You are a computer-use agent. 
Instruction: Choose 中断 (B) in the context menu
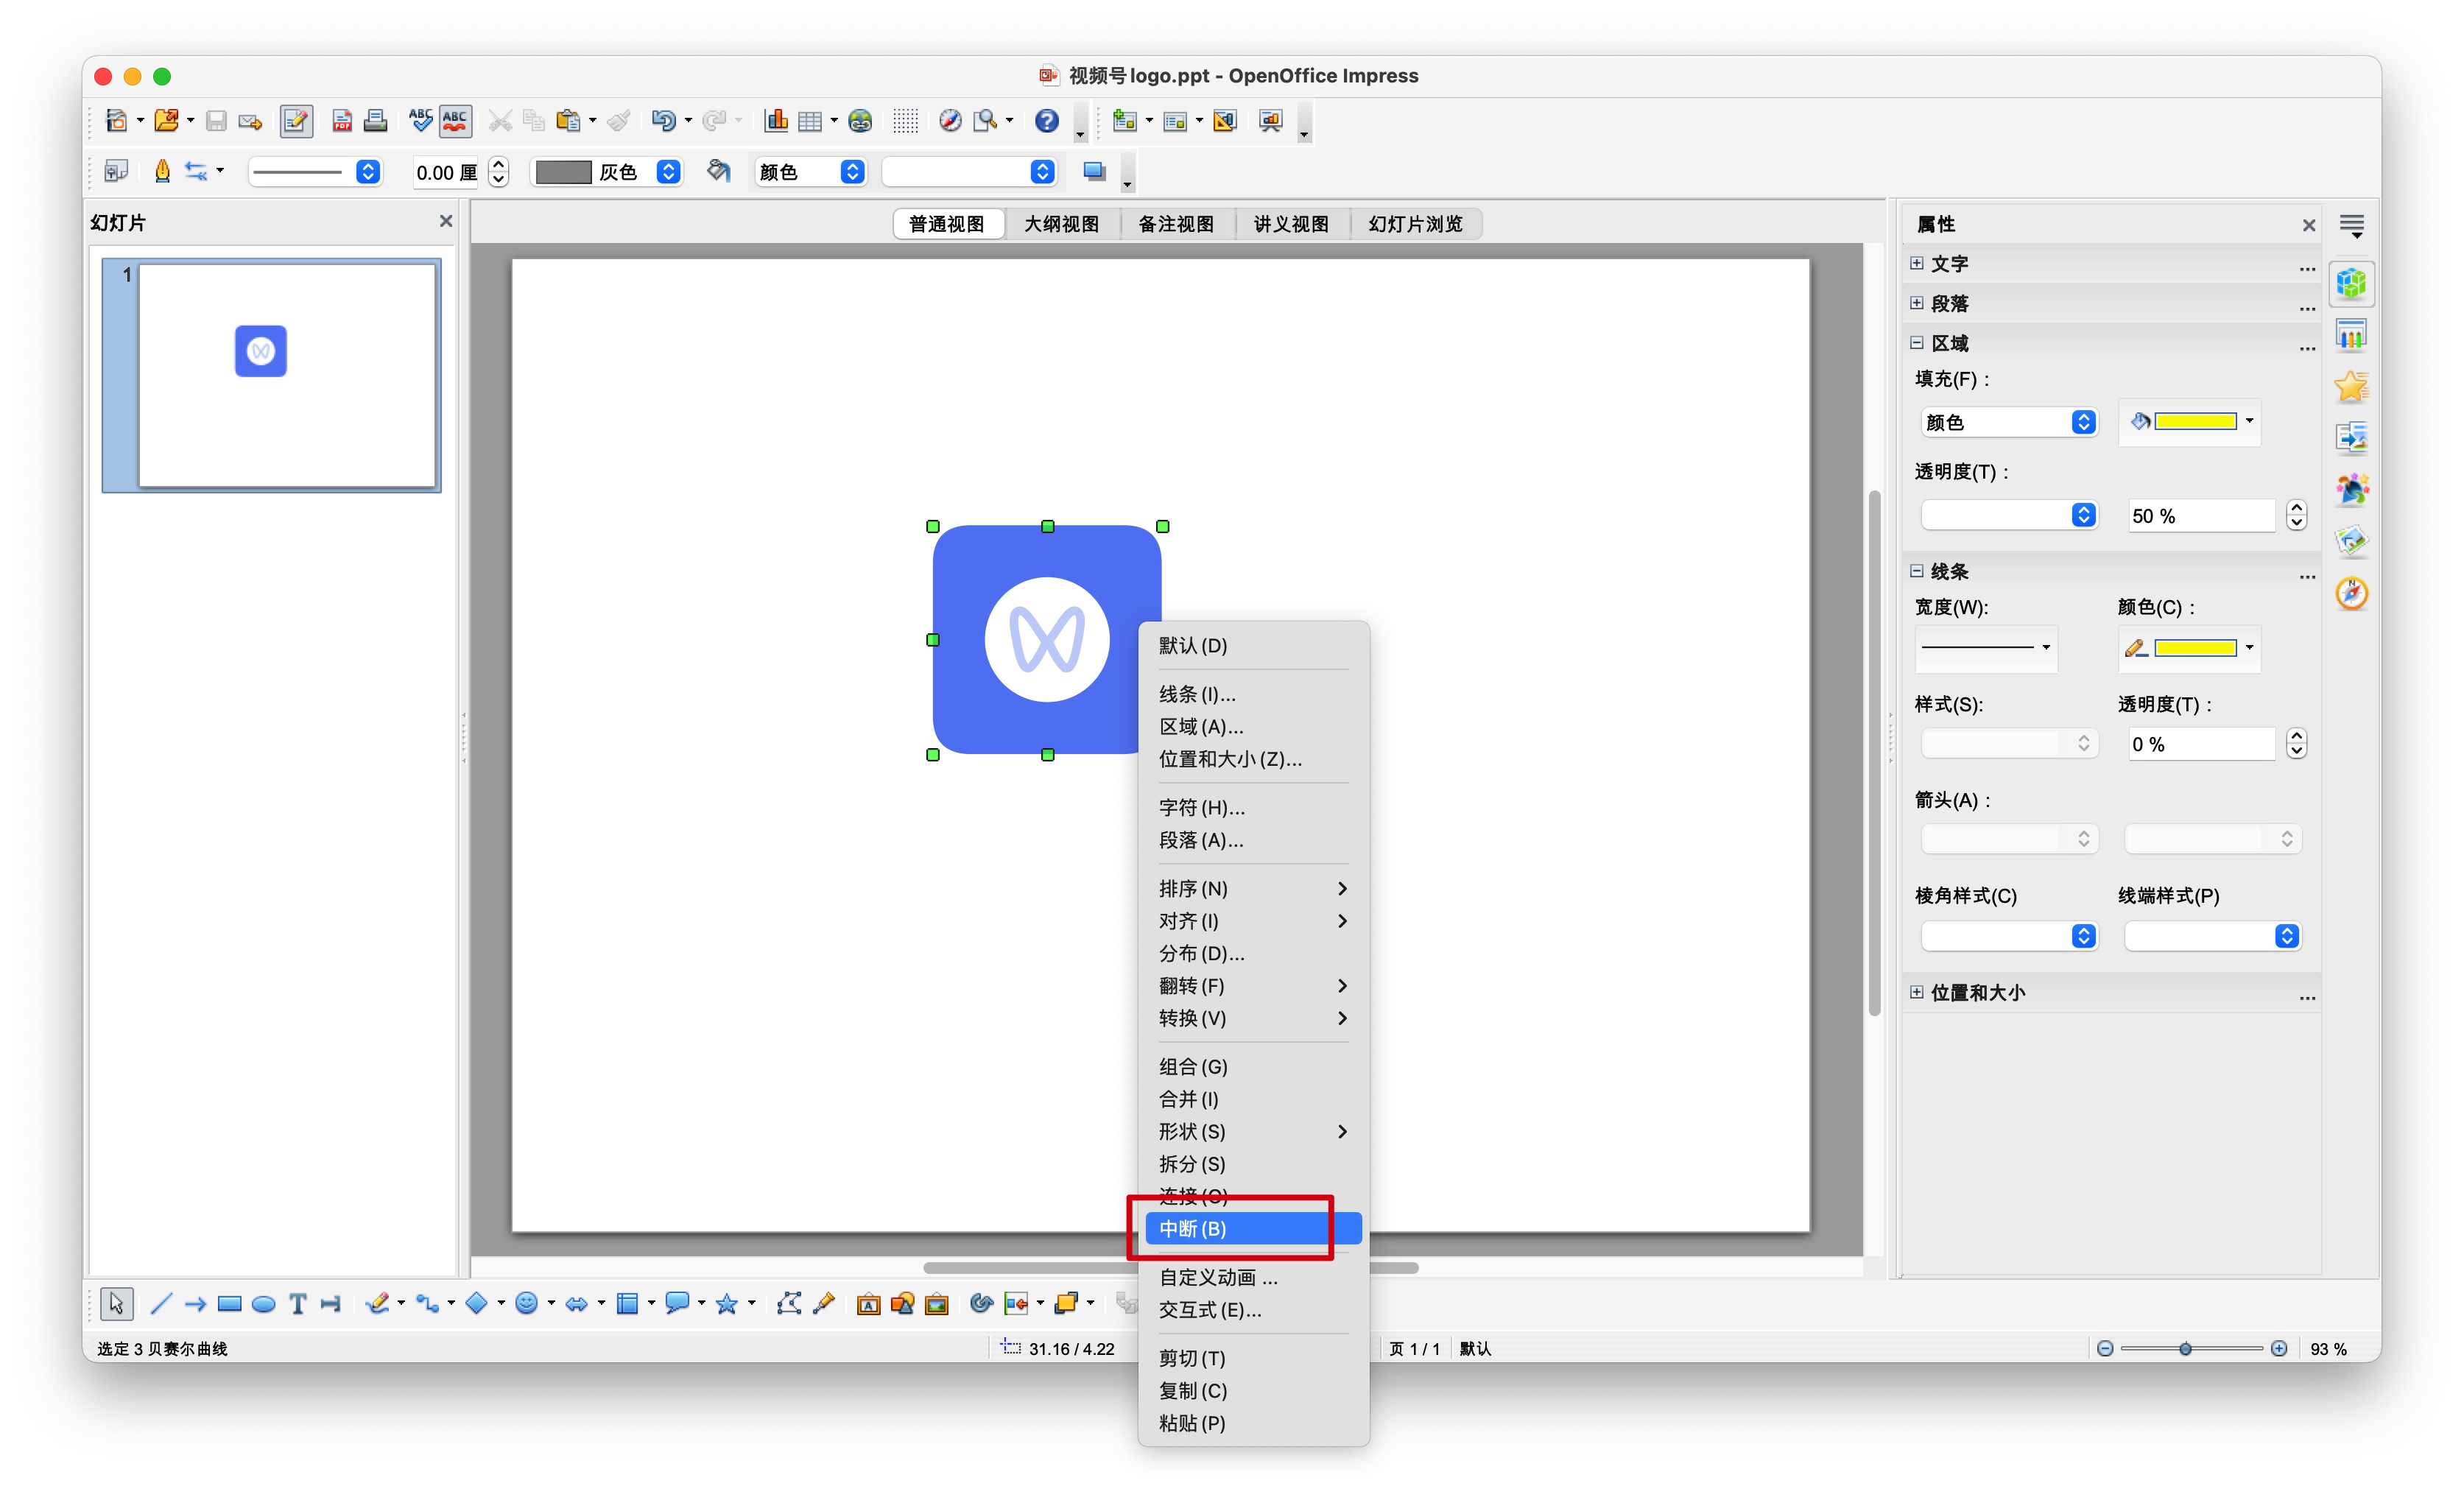tap(1193, 1228)
